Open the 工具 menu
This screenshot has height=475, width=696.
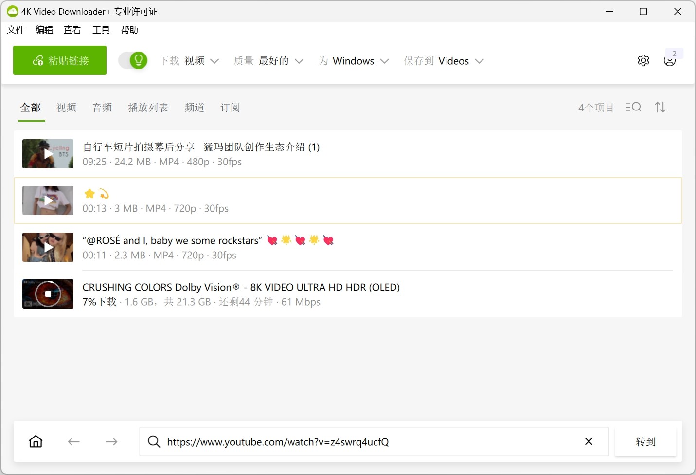101,30
